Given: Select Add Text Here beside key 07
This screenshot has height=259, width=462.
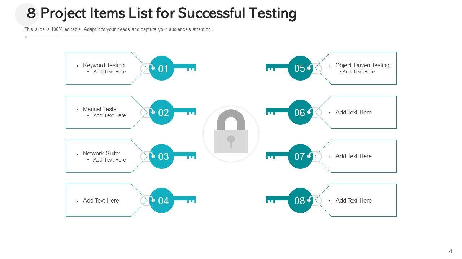Looking at the screenshot, I should (353, 156).
